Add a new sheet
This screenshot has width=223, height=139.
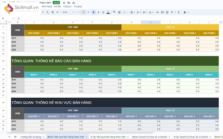[x=9, y=137]
